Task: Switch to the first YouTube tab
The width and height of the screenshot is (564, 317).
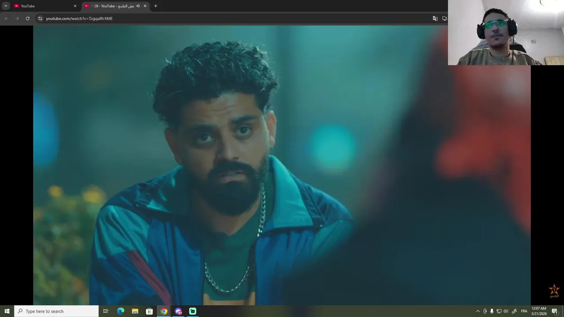Action: [x=45, y=6]
